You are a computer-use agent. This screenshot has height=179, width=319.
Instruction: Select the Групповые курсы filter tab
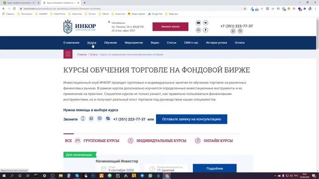coord(97,141)
